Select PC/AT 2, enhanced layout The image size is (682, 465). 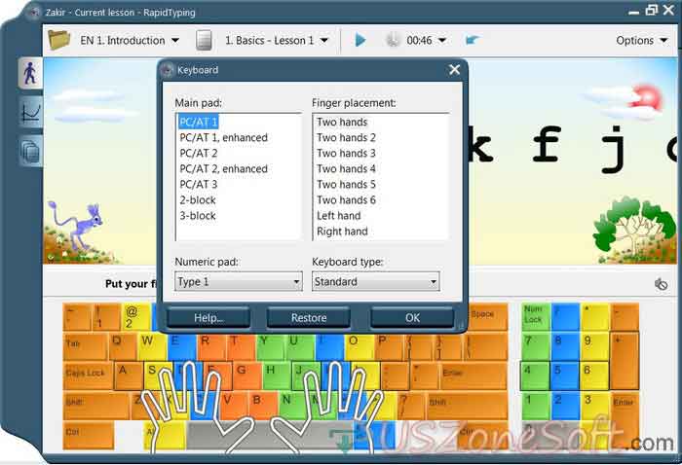tap(223, 169)
